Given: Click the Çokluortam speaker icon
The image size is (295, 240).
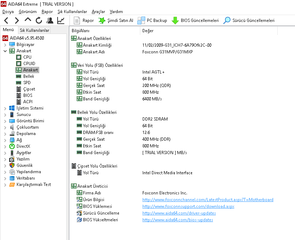Looking at the screenshot, I should pyautogui.click(x=12, y=127).
